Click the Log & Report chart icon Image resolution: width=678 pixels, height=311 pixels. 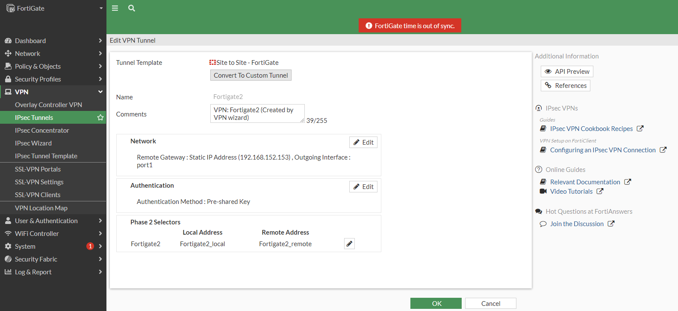click(x=8, y=272)
